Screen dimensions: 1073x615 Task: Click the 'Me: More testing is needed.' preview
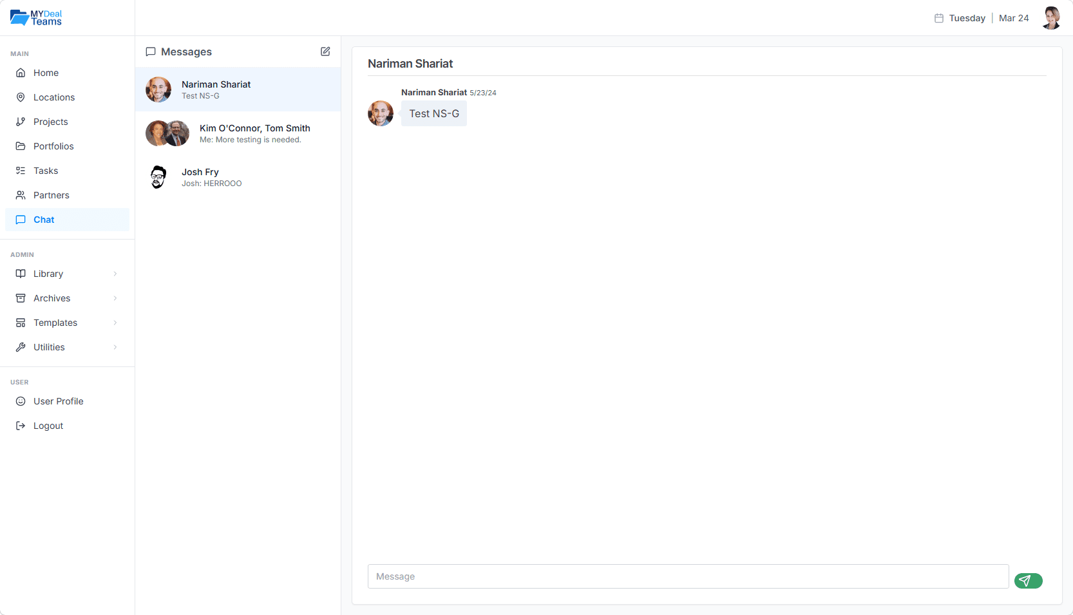(251, 140)
